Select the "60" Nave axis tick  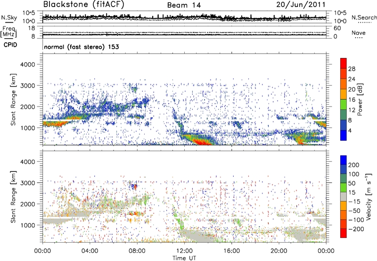337,28
